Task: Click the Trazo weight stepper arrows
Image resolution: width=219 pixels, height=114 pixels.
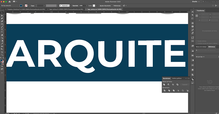Action: [x=36, y=6]
